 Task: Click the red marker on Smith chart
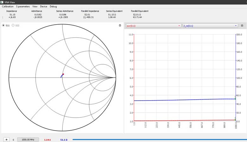(63, 74)
